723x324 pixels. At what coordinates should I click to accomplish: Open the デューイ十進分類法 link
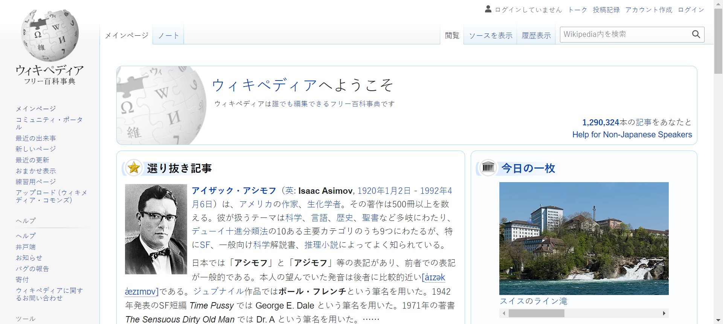(230, 231)
